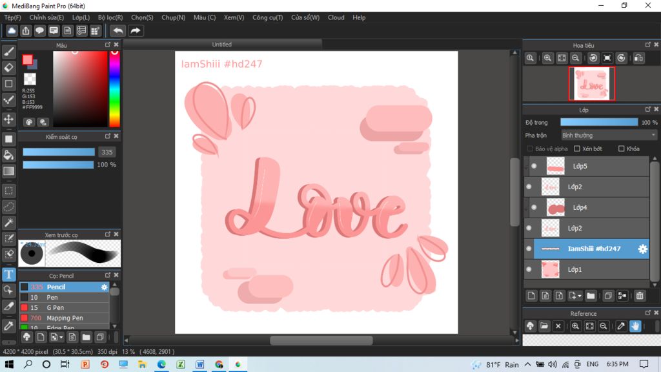Image resolution: width=661 pixels, height=372 pixels.
Task: Float the Màu panel with the pop-out icon
Action: (108, 45)
